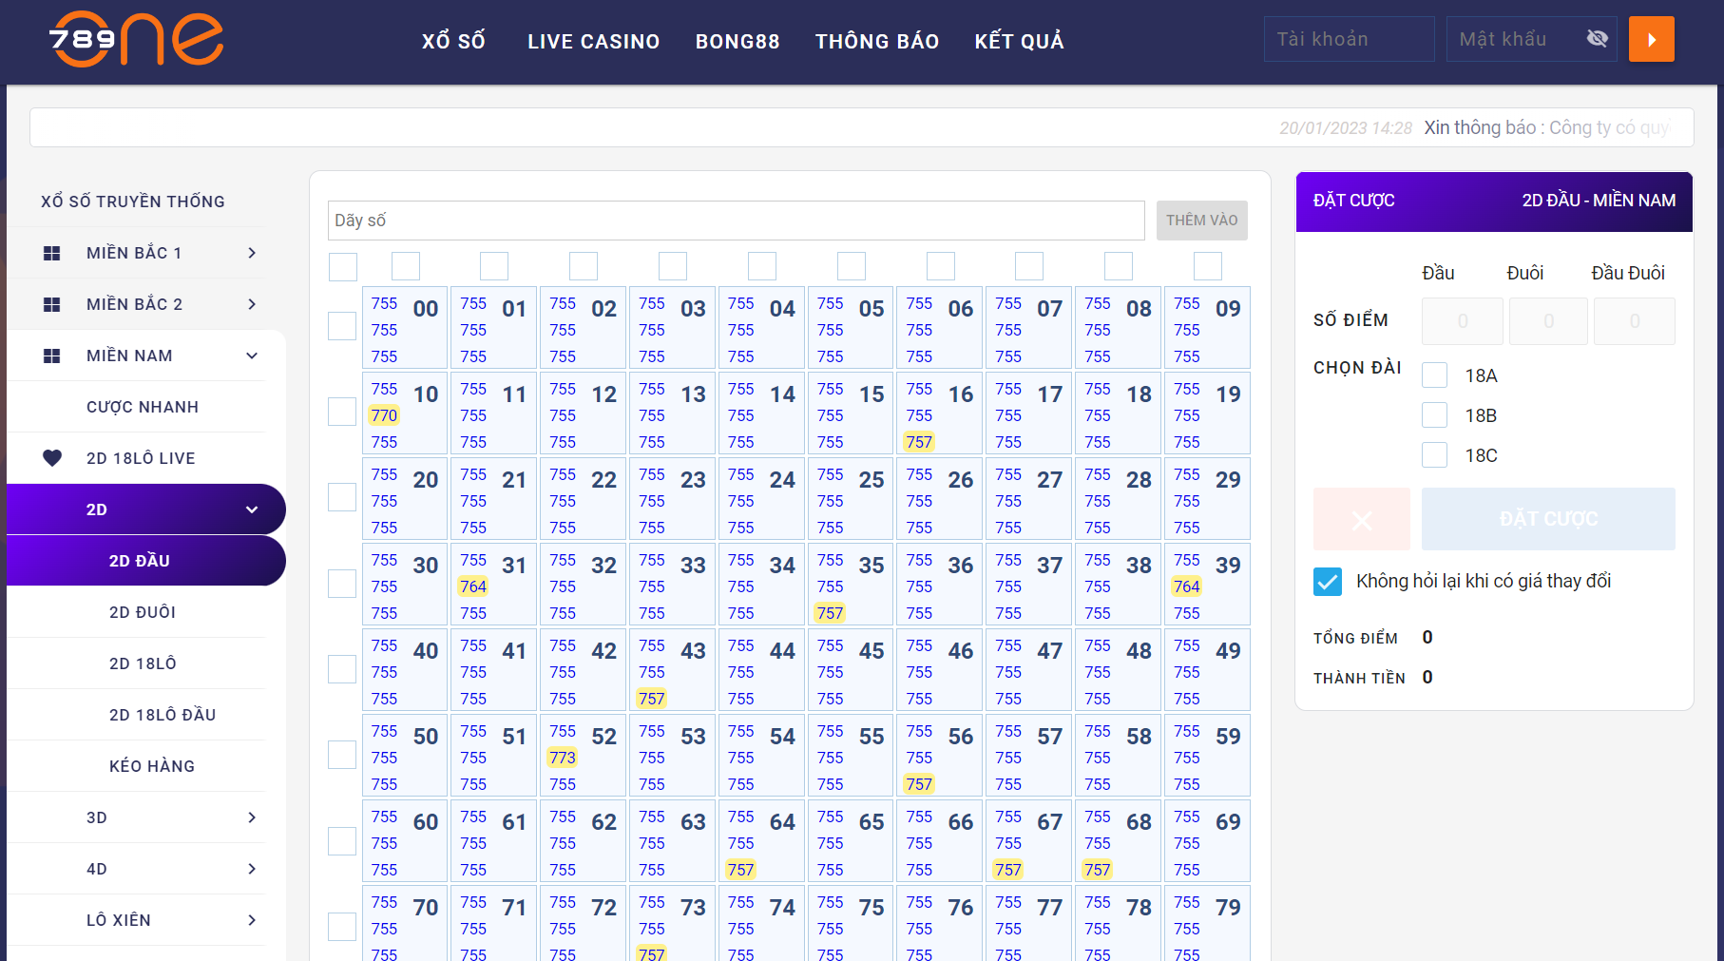Tick the row checkbox for numbers 30-39

(342, 583)
